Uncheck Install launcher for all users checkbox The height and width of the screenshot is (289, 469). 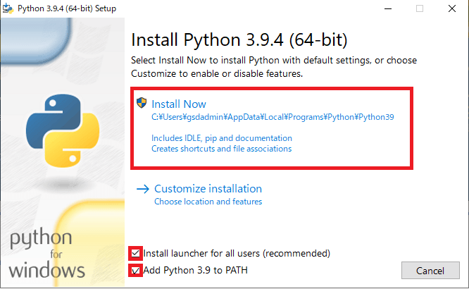click(x=135, y=253)
